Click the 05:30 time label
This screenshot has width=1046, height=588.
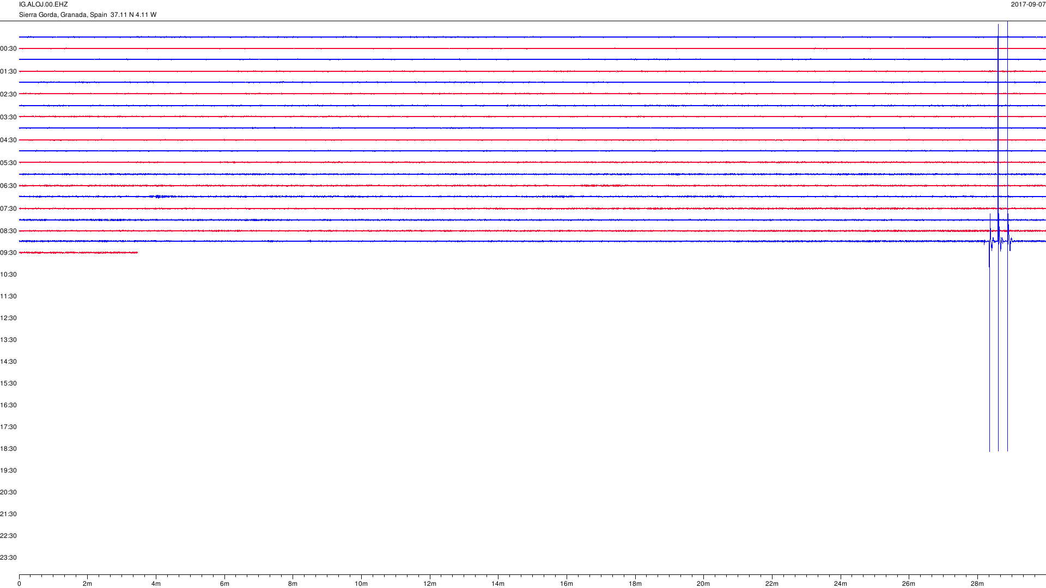8,163
